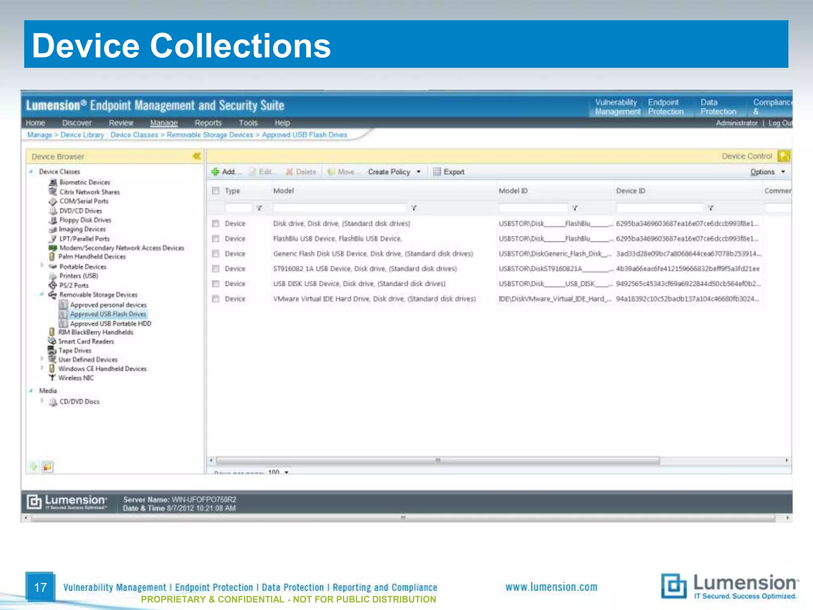813x610 pixels.
Task: Open the Manage menu
Action: (x=164, y=123)
